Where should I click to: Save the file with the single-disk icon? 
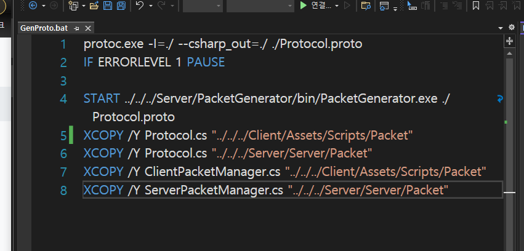[x=108, y=6]
